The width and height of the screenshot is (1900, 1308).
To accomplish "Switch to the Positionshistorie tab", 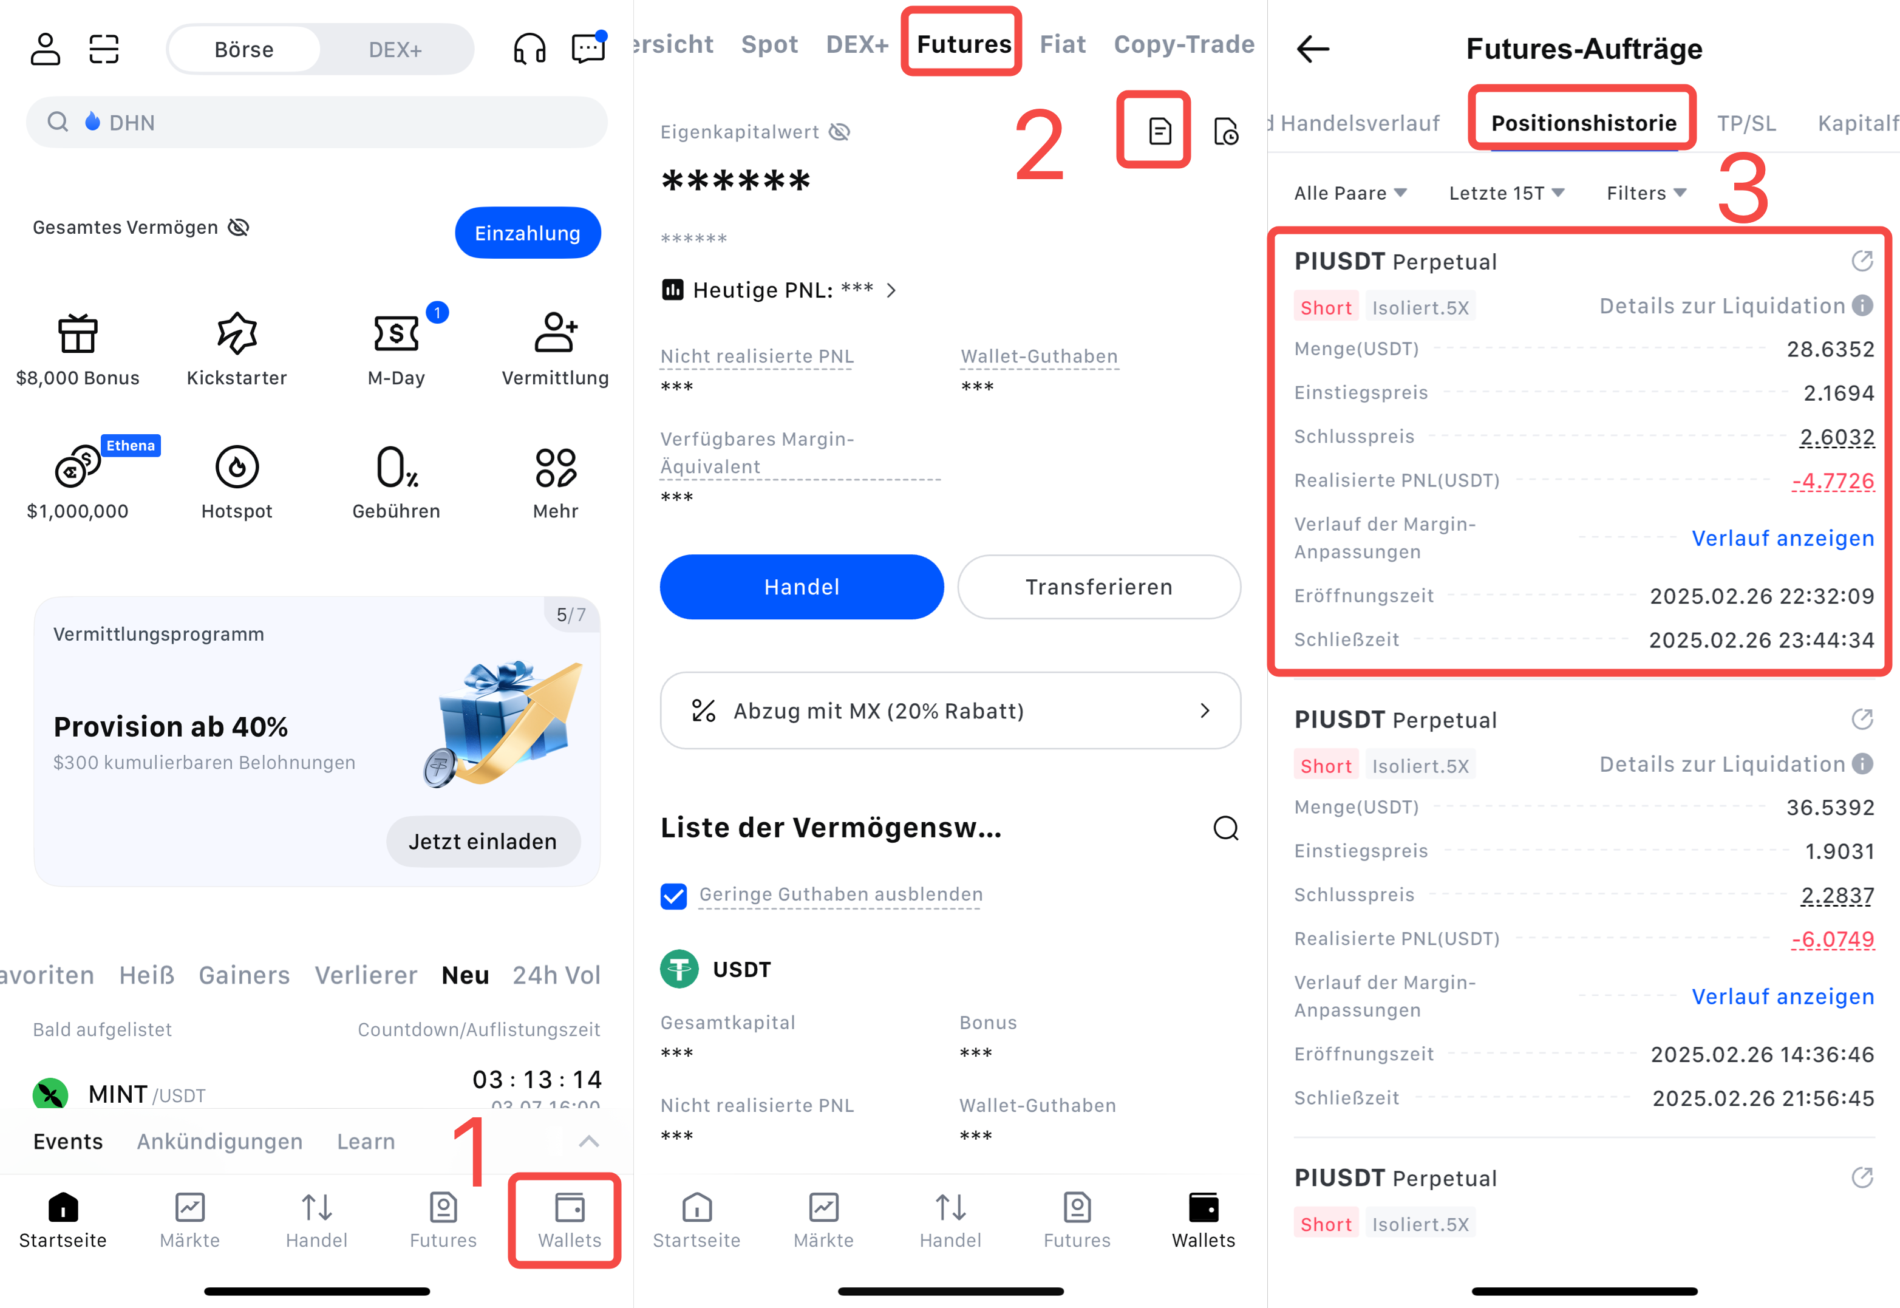I will [1583, 123].
